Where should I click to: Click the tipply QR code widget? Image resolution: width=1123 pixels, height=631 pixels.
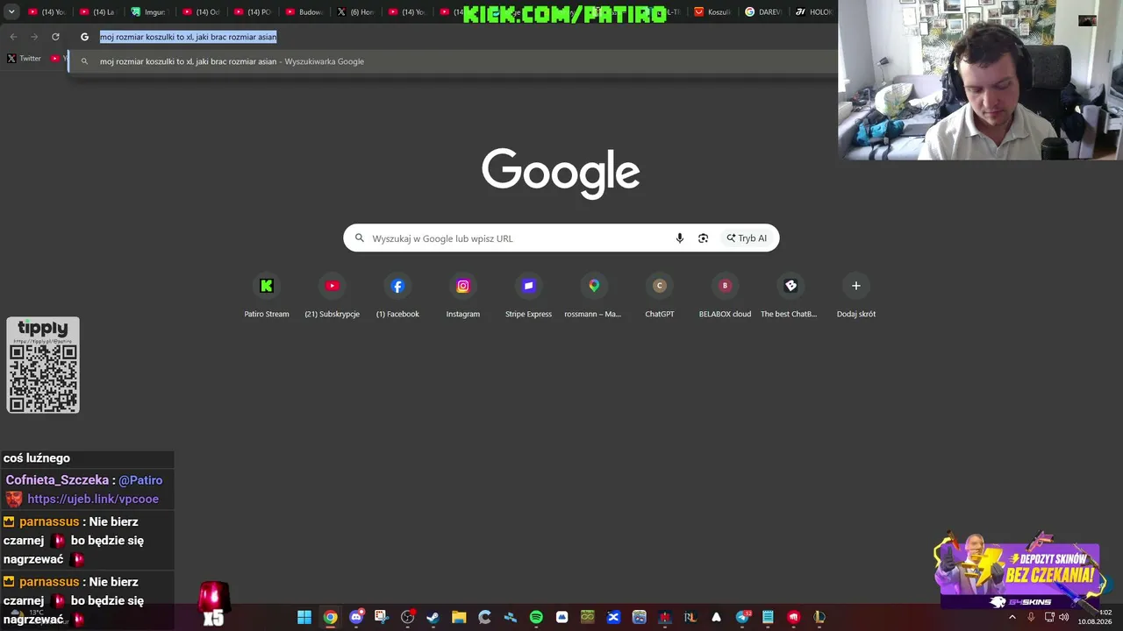click(x=43, y=365)
